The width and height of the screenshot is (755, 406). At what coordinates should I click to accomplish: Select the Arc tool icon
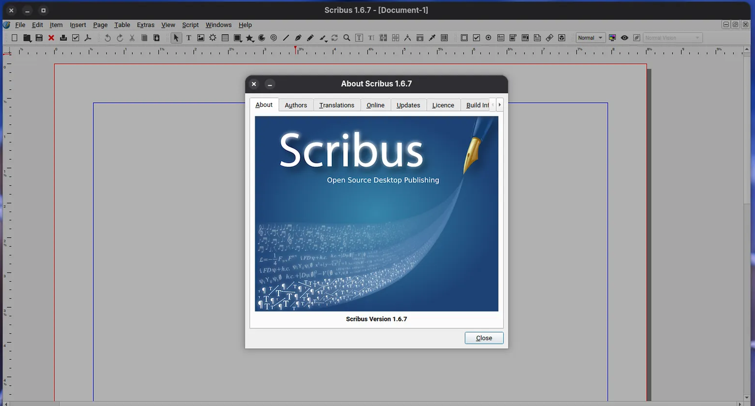262,38
